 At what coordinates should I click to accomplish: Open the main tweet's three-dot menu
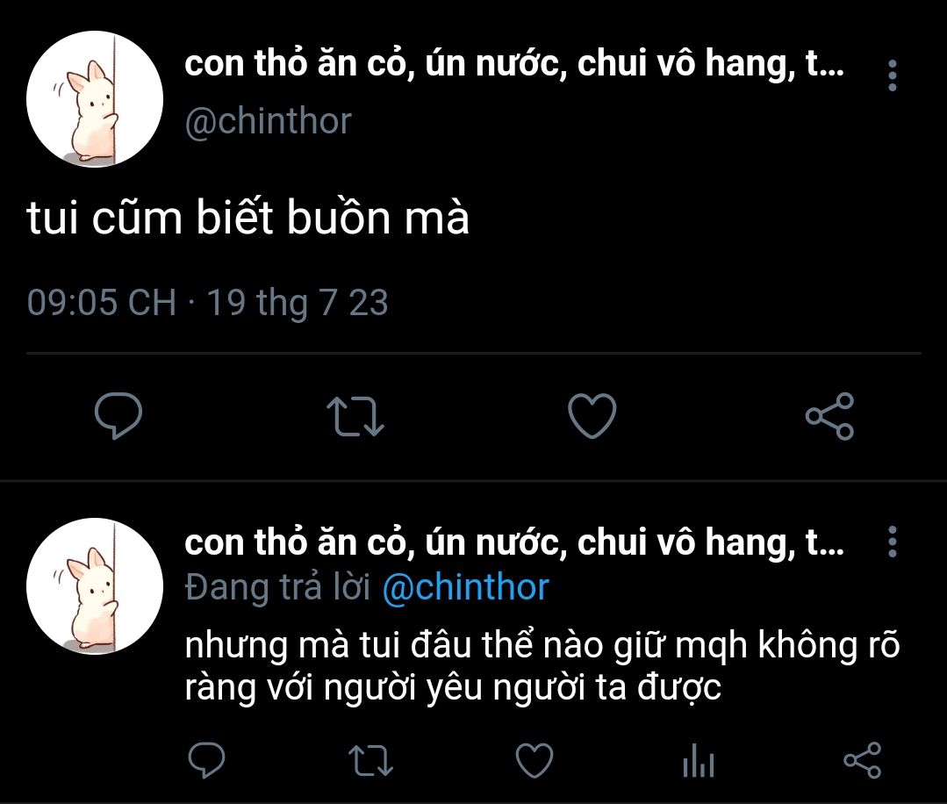[892, 75]
